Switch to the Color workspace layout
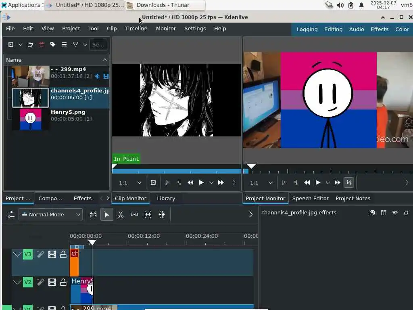The width and height of the screenshot is (413, 310). (x=402, y=29)
